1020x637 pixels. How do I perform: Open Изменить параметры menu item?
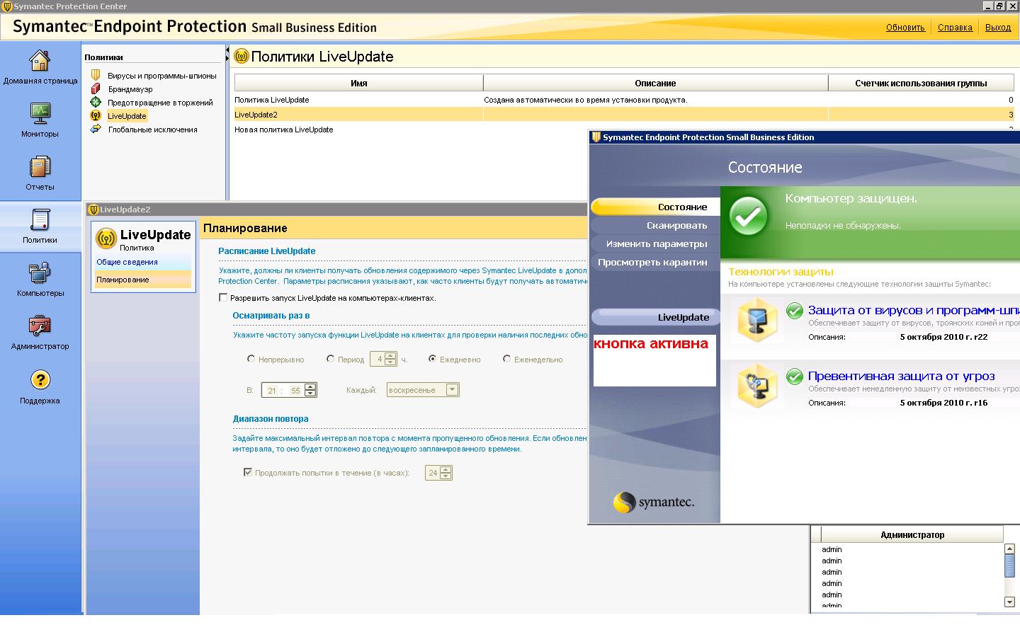[x=655, y=243]
